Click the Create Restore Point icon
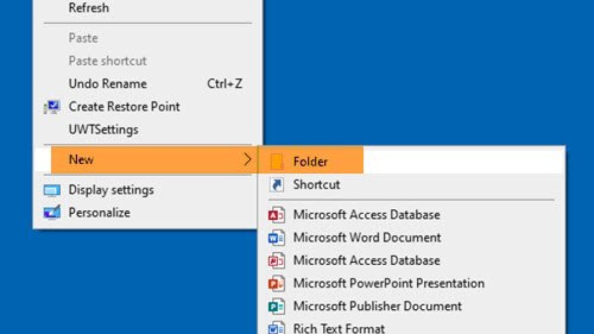Image resolution: width=594 pixels, height=334 pixels. 52,107
